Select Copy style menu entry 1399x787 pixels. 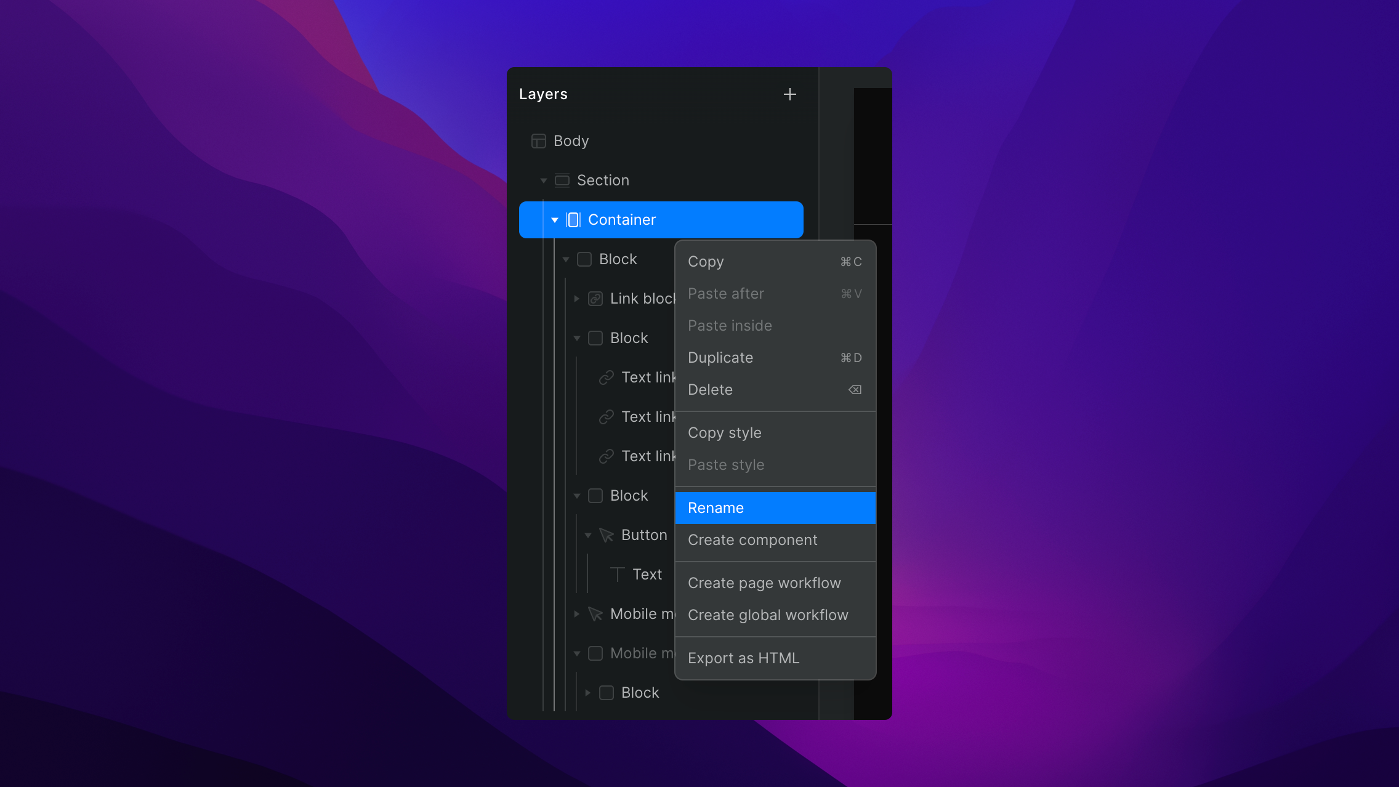click(775, 433)
